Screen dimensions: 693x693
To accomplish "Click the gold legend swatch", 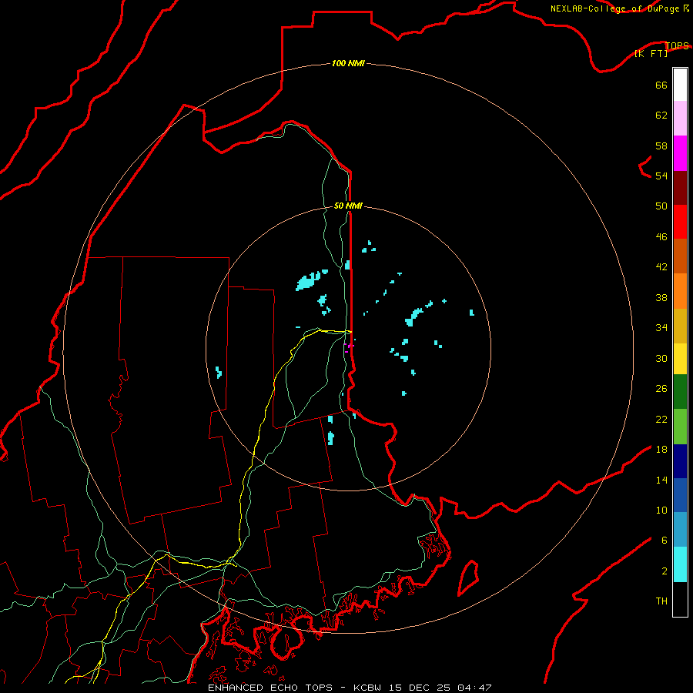I will point(680,326).
